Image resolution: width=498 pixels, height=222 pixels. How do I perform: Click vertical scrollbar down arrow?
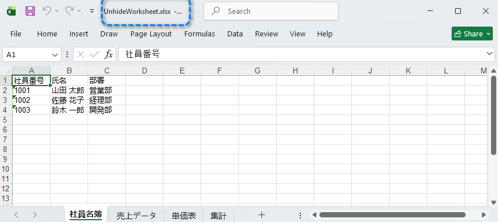pos(493,202)
